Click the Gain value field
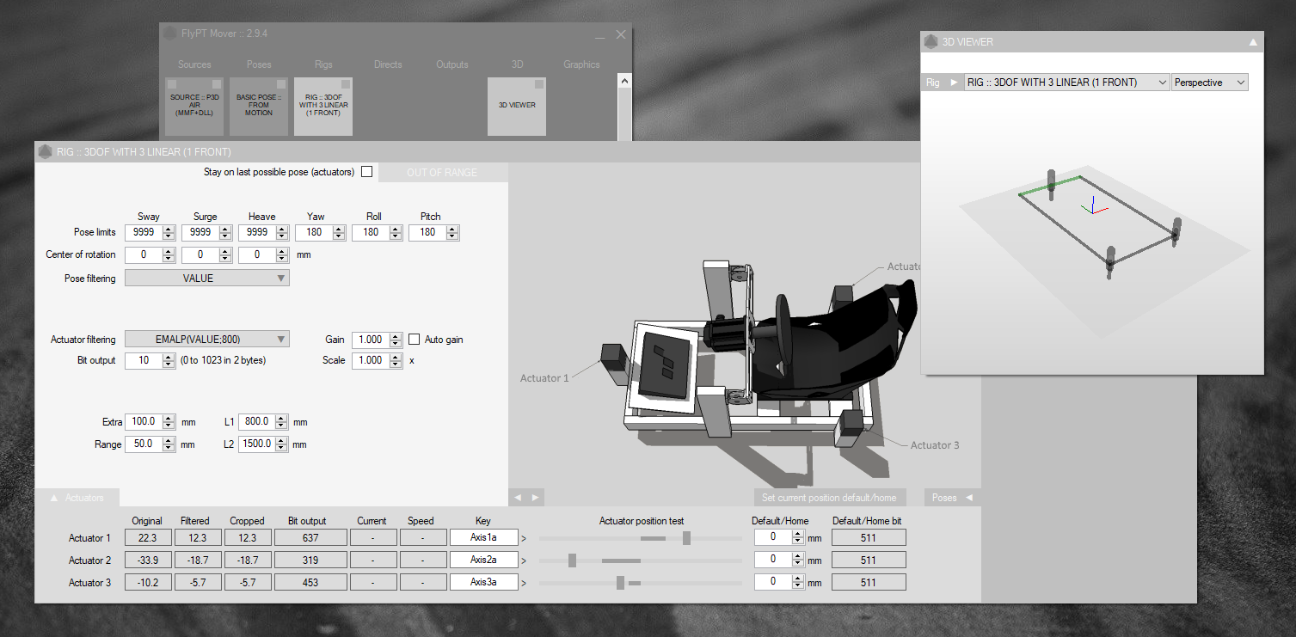The width and height of the screenshot is (1296, 637). point(371,340)
